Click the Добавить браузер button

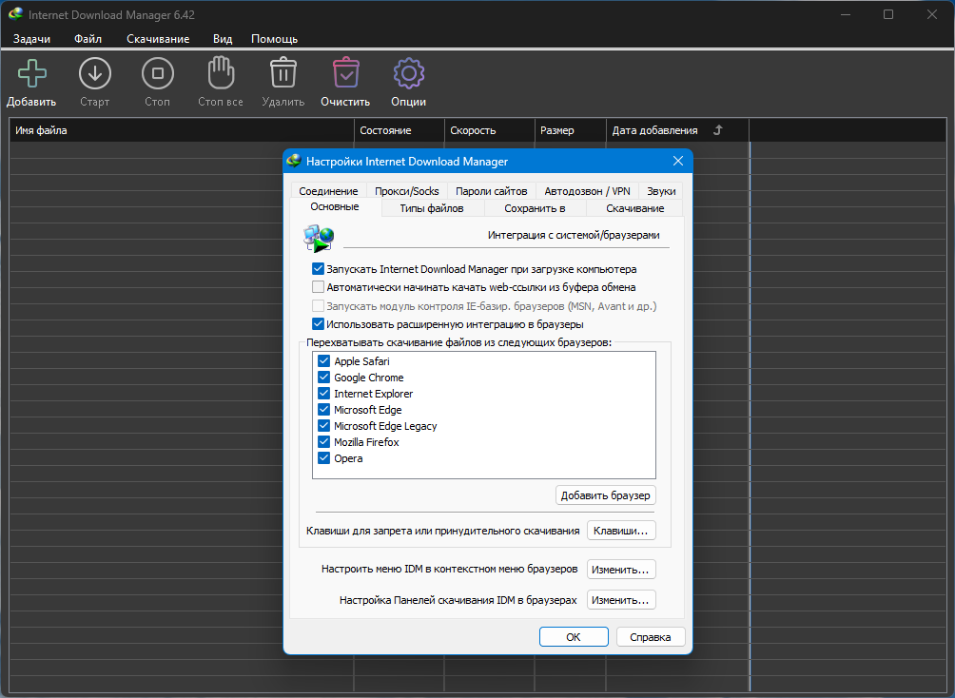pyautogui.click(x=605, y=495)
